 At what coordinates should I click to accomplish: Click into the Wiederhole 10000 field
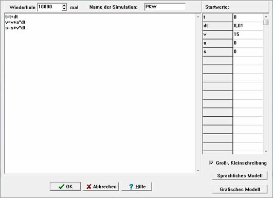click(50, 7)
